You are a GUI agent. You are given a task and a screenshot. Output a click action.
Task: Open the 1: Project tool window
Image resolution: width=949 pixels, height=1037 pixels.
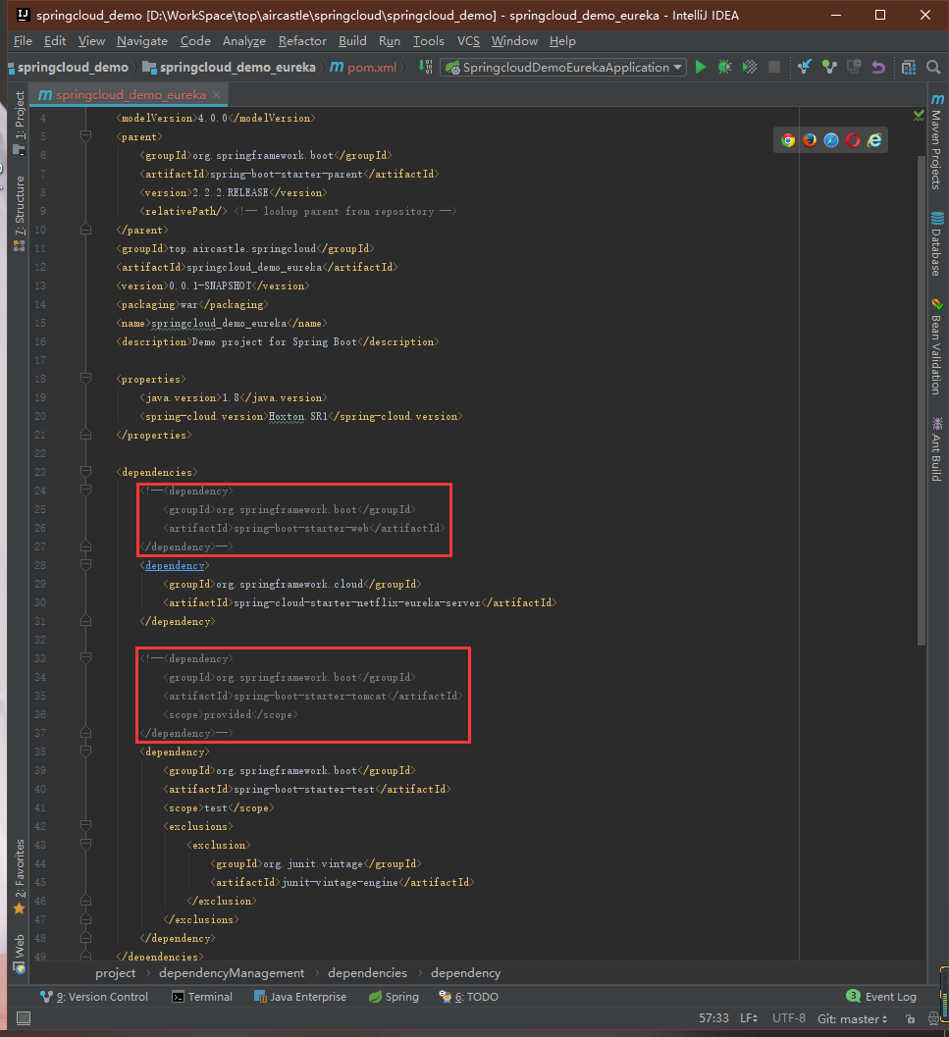(20, 123)
